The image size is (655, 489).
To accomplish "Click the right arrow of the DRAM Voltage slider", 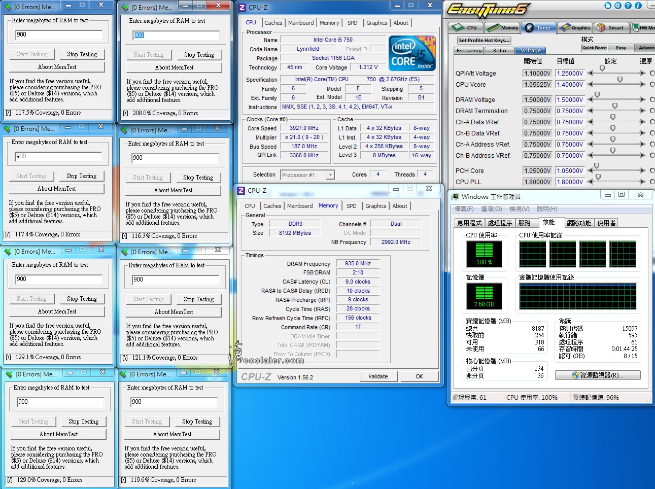I will point(642,100).
